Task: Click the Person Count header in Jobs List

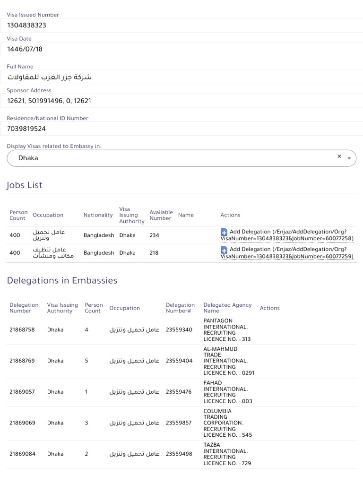Action: (18, 216)
